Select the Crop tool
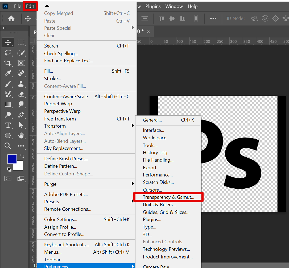Viewport: 289px width, 268px height. tap(8, 63)
